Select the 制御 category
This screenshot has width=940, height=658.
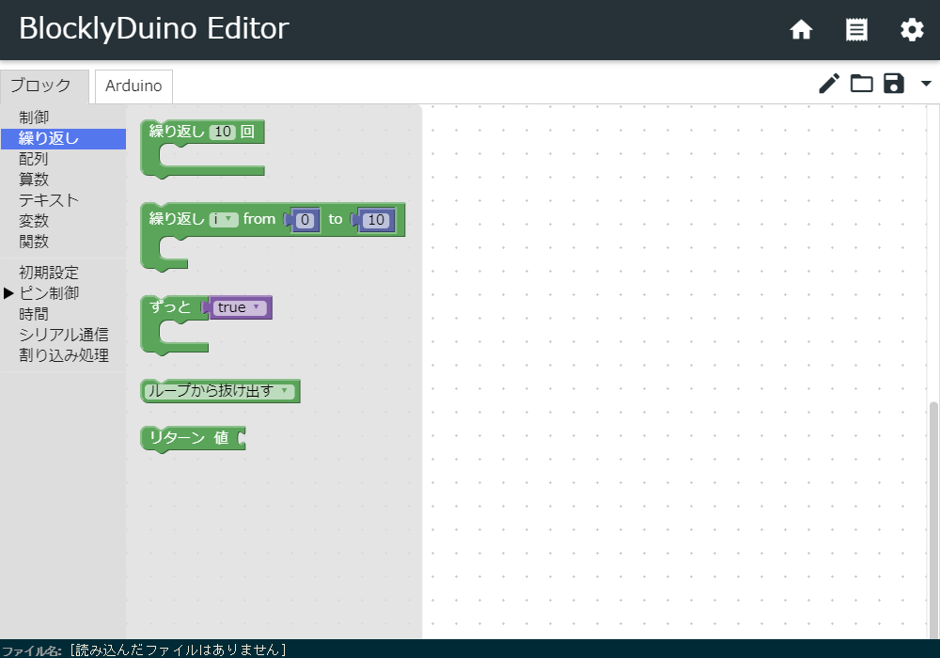(x=34, y=117)
